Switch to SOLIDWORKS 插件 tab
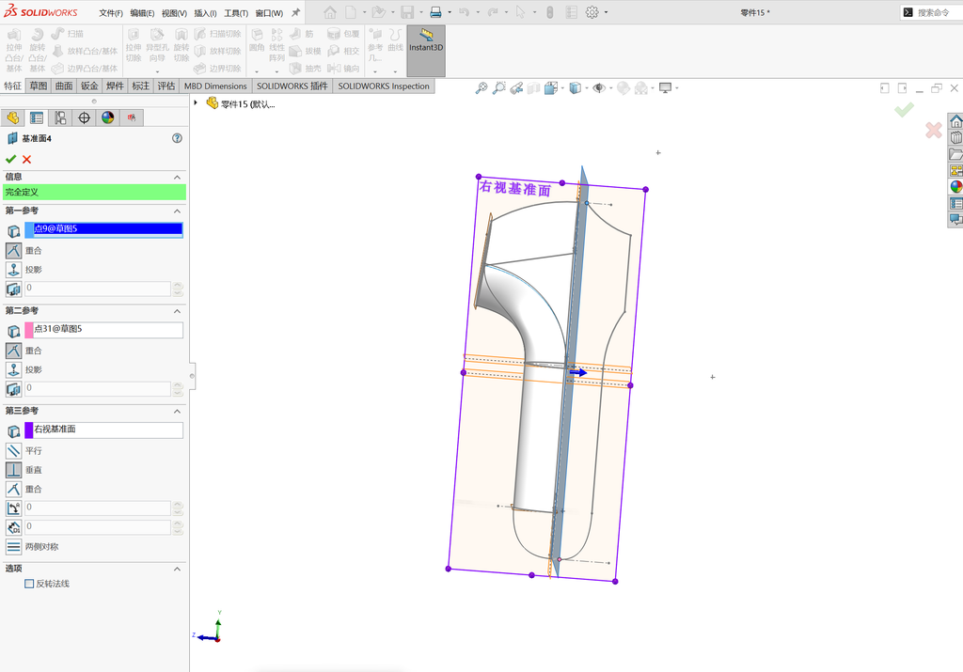 292,86
